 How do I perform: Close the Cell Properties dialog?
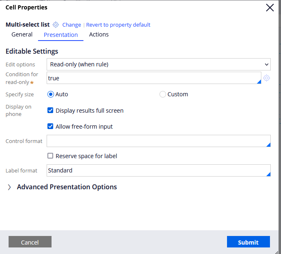tap(270, 8)
